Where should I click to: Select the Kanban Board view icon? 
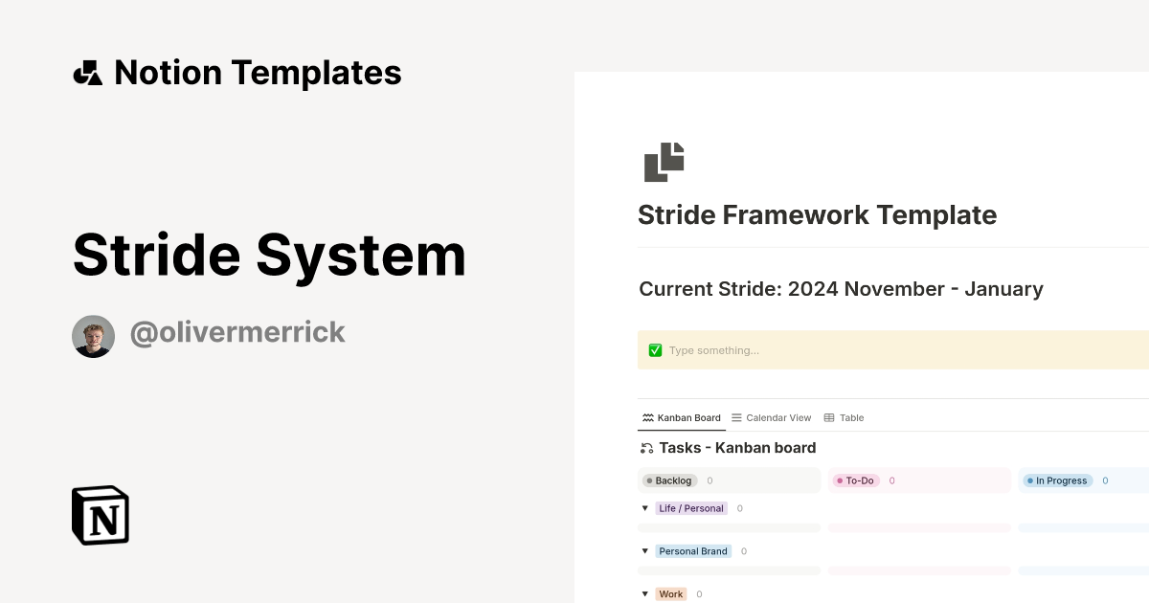[x=647, y=417]
